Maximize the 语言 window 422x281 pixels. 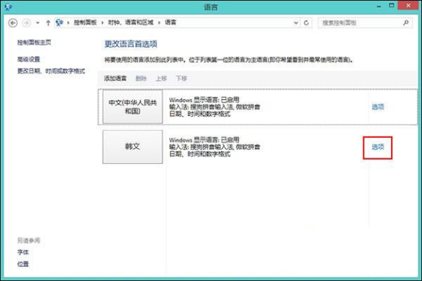[x=392, y=5]
